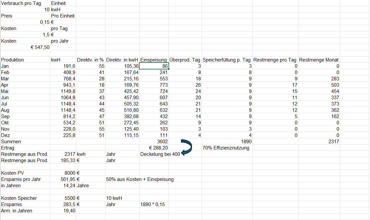Screen dimensions: 370x220
Task: Click the Ertrag value € 288,20
Action: click(154, 148)
